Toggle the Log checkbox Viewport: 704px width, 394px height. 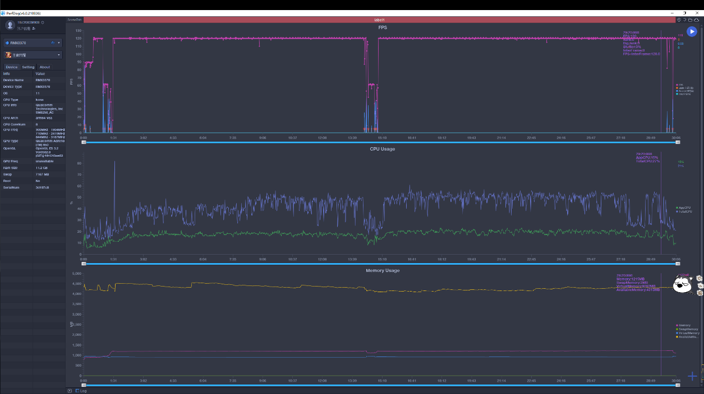click(x=77, y=391)
